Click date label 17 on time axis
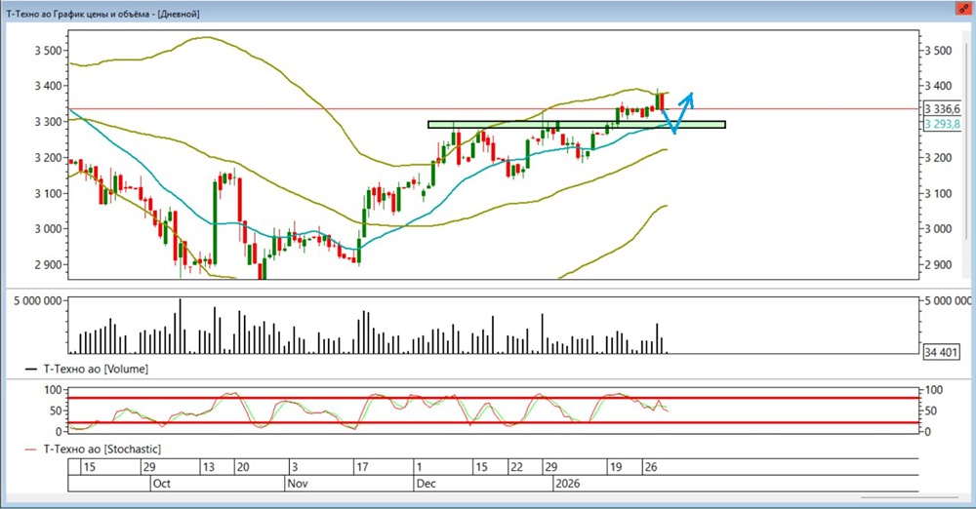The width and height of the screenshot is (976, 509). [x=362, y=467]
